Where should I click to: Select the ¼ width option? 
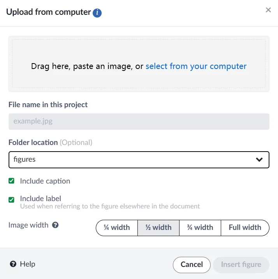pos(117,228)
